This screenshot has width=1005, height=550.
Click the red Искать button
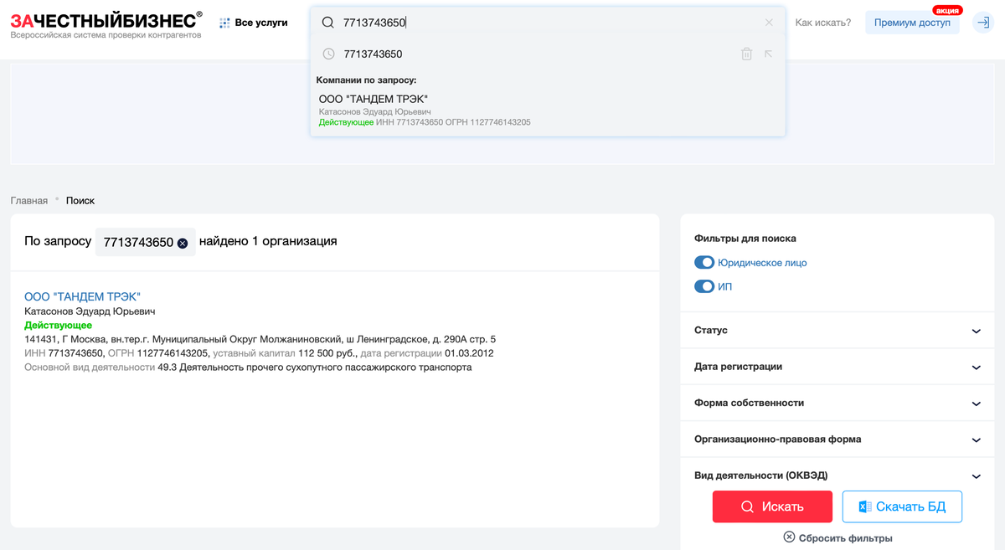coord(772,506)
